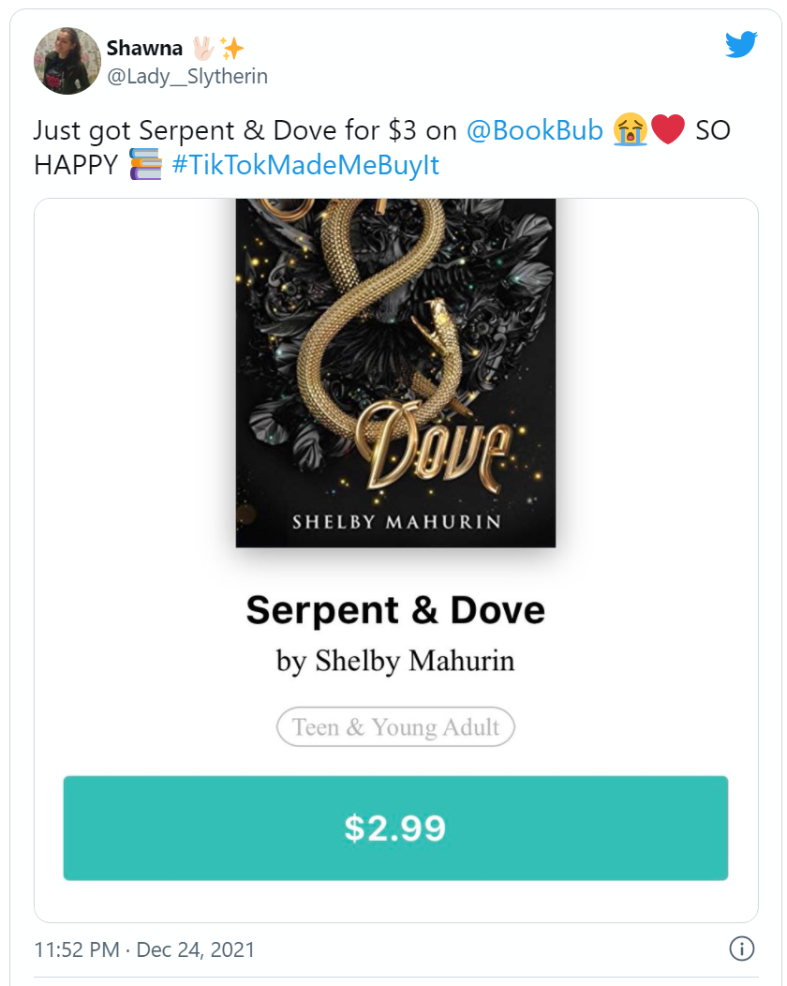The width and height of the screenshot is (787, 986).
Task: Click the golden Dove lettering on the cover
Action: 435,445
